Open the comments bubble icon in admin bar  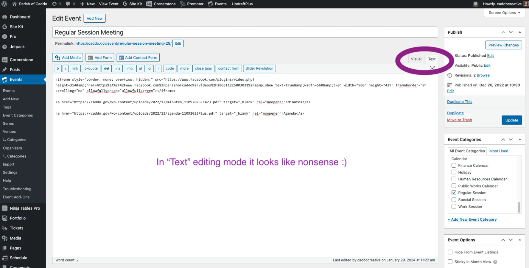click(x=68, y=4)
